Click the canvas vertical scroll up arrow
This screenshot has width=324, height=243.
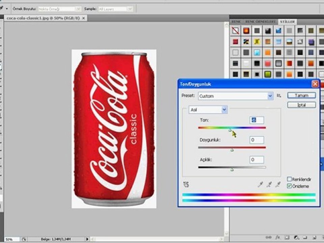click(x=227, y=25)
